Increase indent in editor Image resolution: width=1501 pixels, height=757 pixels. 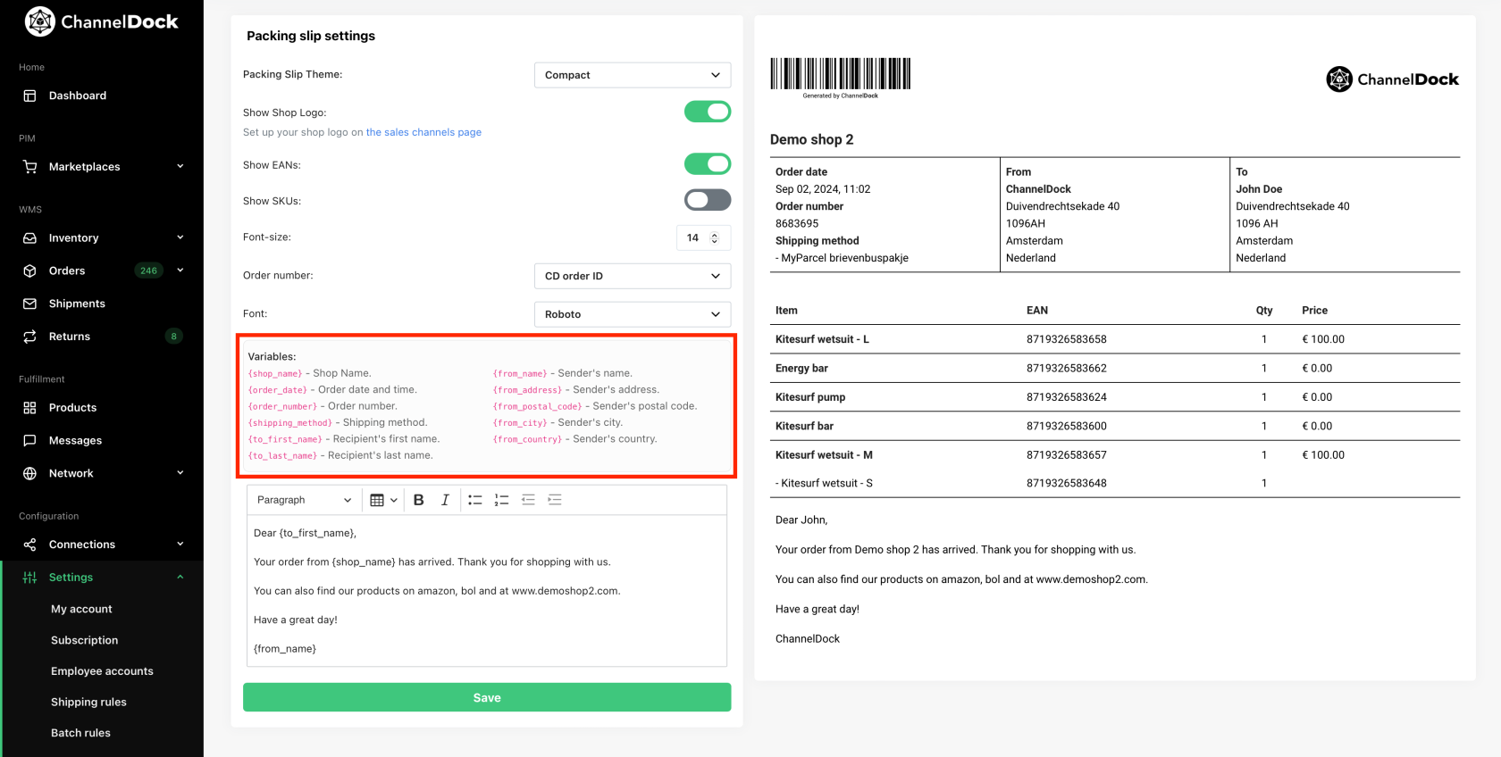pyautogui.click(x=555, y=500)
